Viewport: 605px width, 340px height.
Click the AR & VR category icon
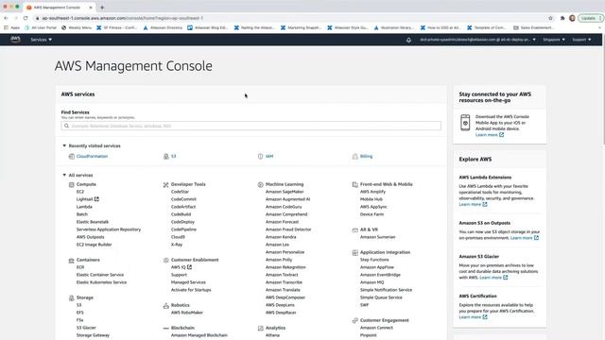(355, 230)
